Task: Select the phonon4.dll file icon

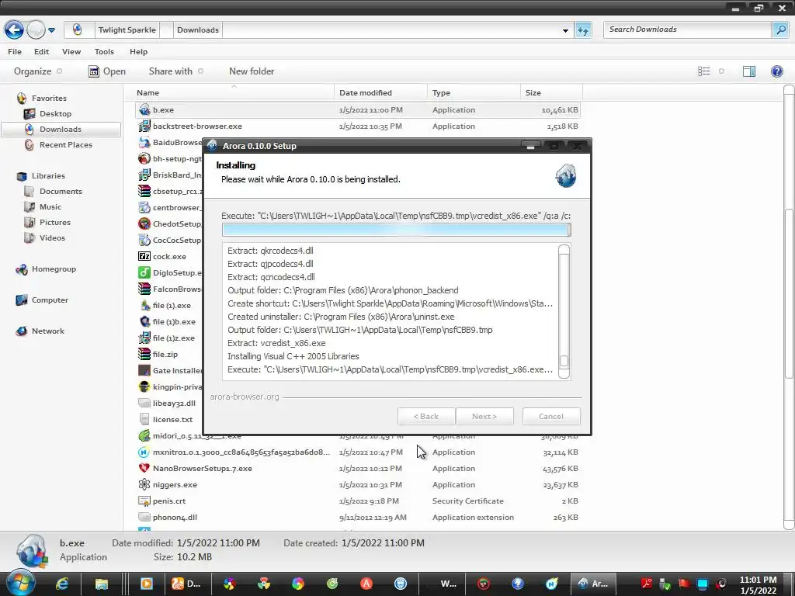Action: point(144,517)
